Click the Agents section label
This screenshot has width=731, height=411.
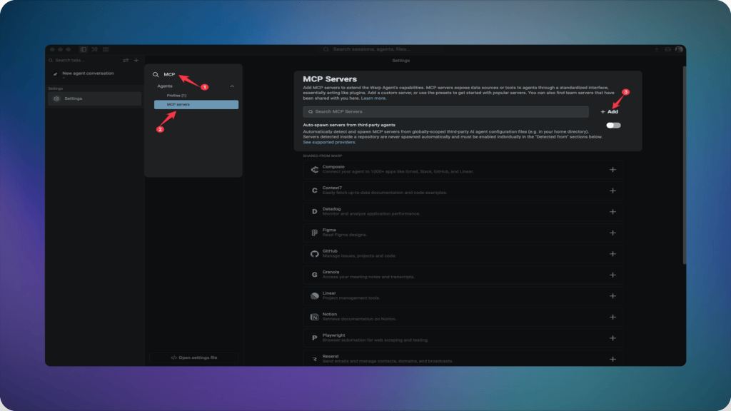pos(165,86)
